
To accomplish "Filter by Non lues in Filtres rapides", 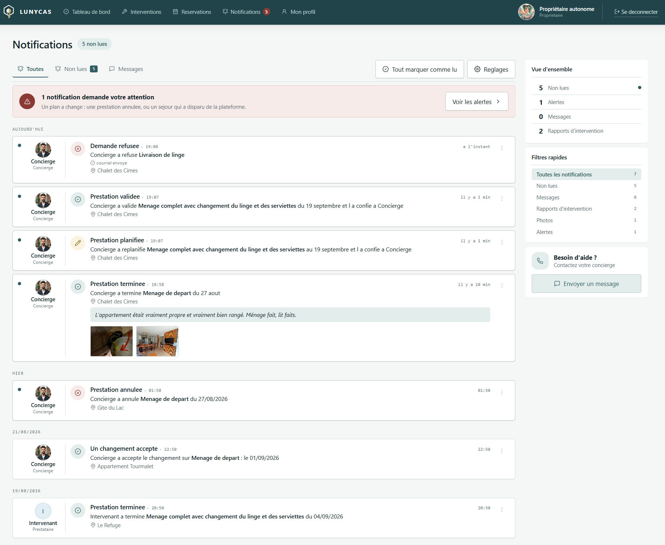I will tap(586, 186).
